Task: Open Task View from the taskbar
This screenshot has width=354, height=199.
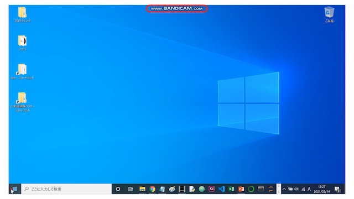Action: pos(131,189)
